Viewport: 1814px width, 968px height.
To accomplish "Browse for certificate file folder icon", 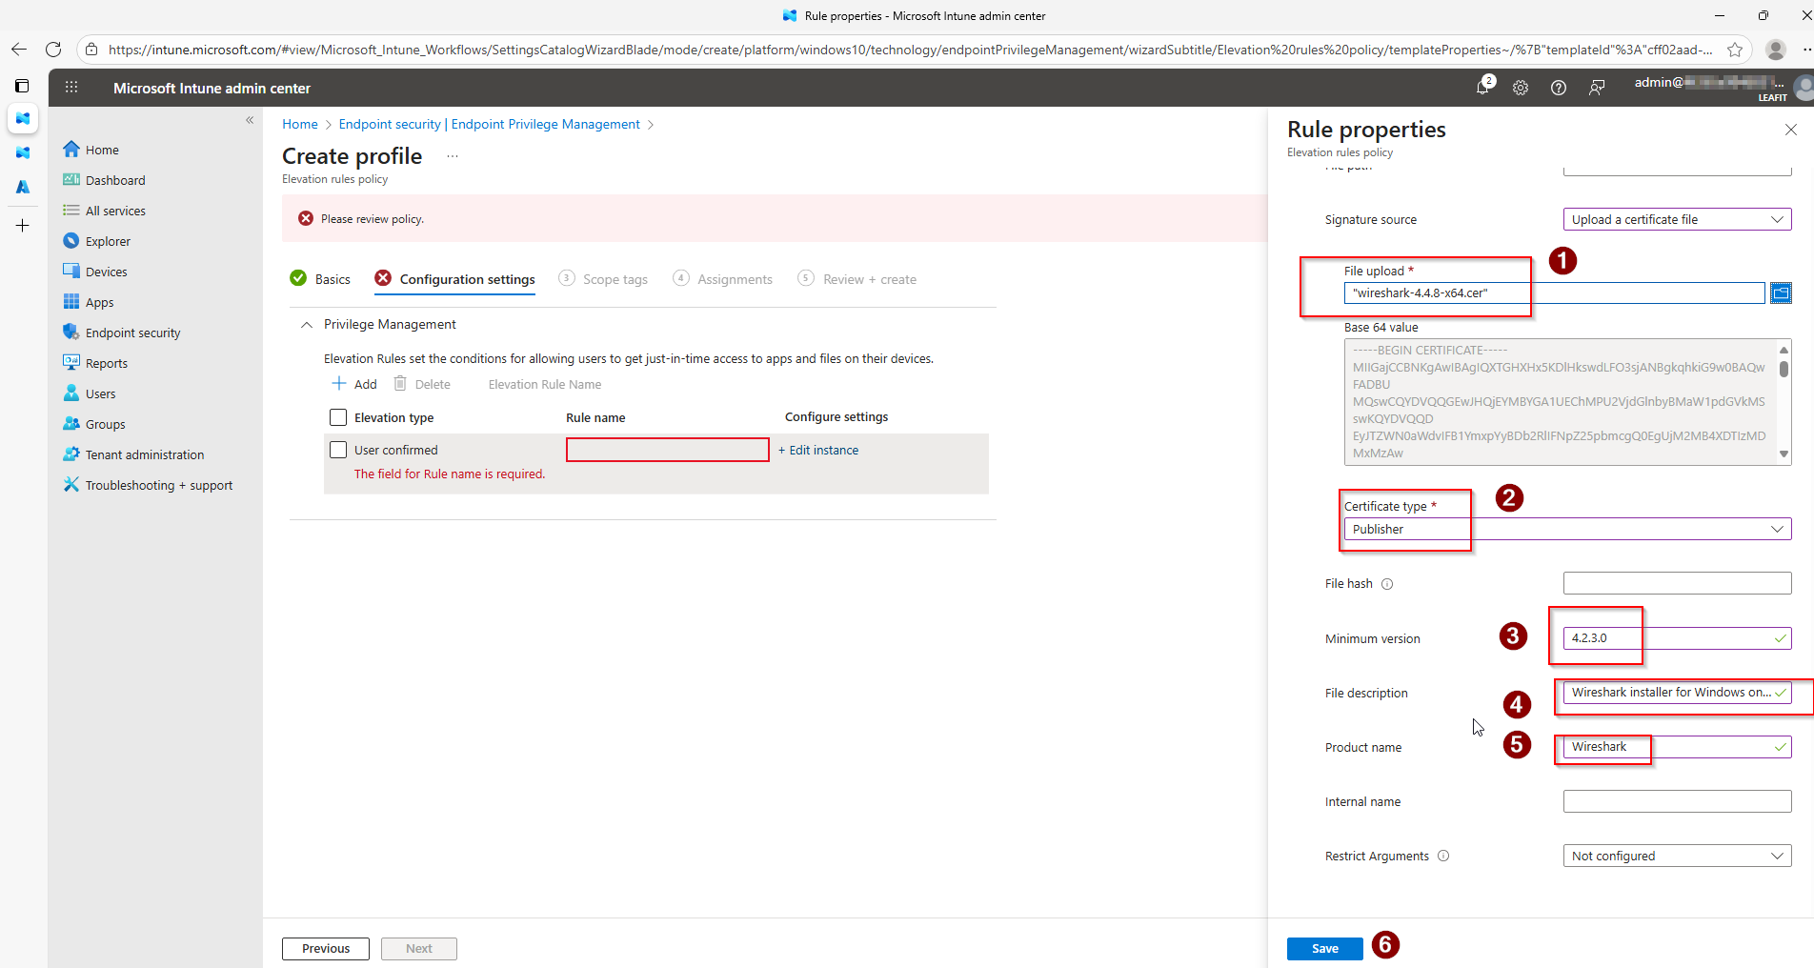I will (x=1780, y=293).
